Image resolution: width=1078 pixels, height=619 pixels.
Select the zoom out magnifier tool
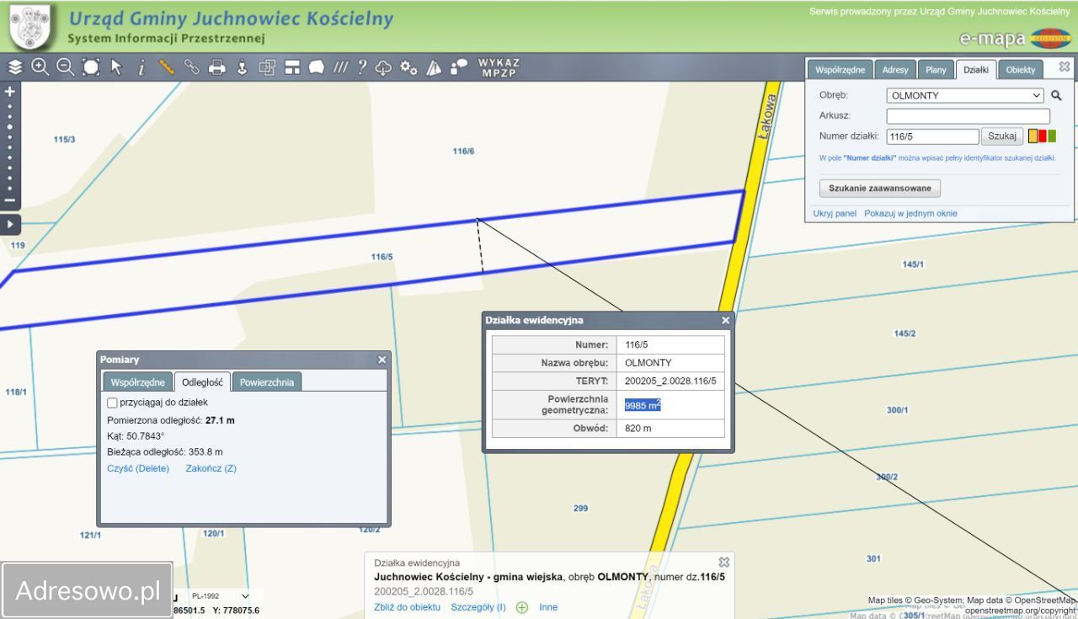pos(66,67)
